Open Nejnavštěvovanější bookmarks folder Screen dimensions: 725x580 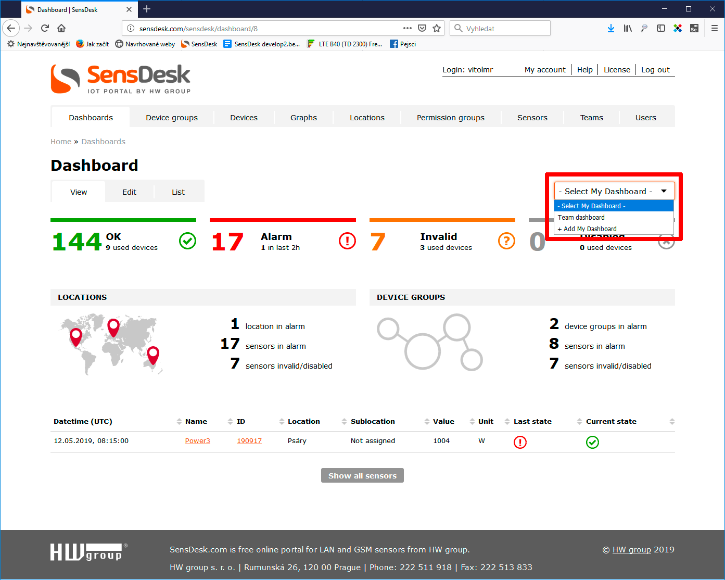click(x=39, y=44)
